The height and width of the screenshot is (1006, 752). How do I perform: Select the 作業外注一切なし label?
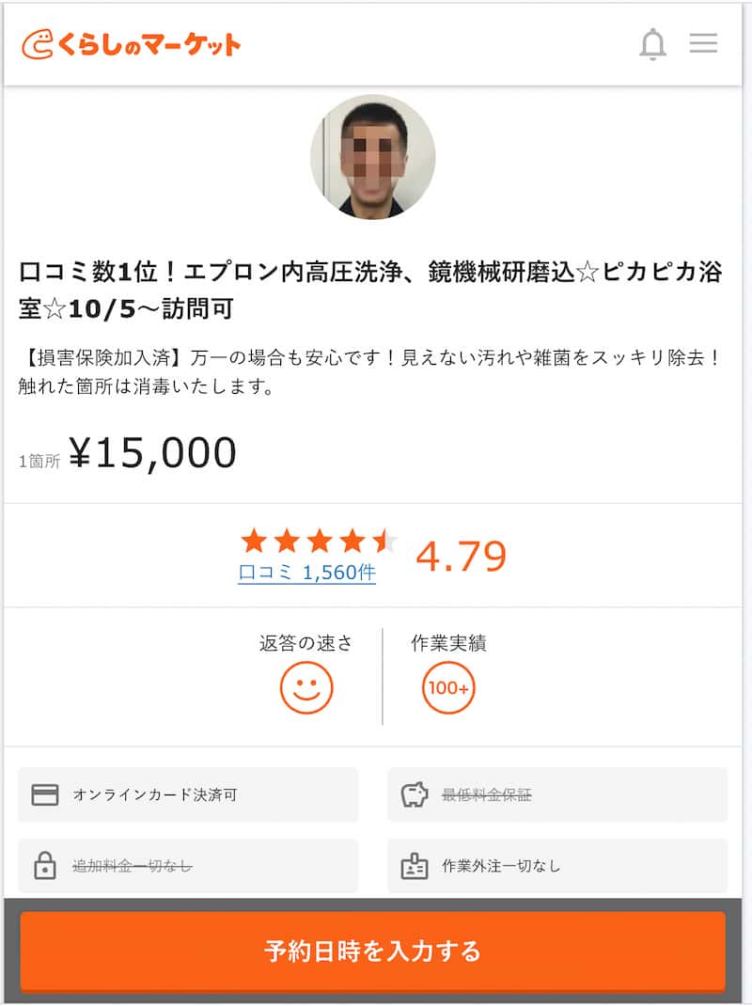501,867
